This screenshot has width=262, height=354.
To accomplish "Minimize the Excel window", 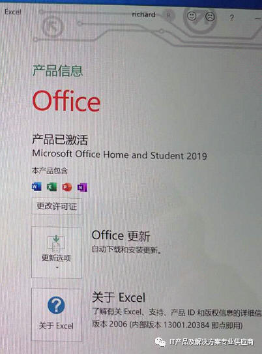I will pos(257,18).
